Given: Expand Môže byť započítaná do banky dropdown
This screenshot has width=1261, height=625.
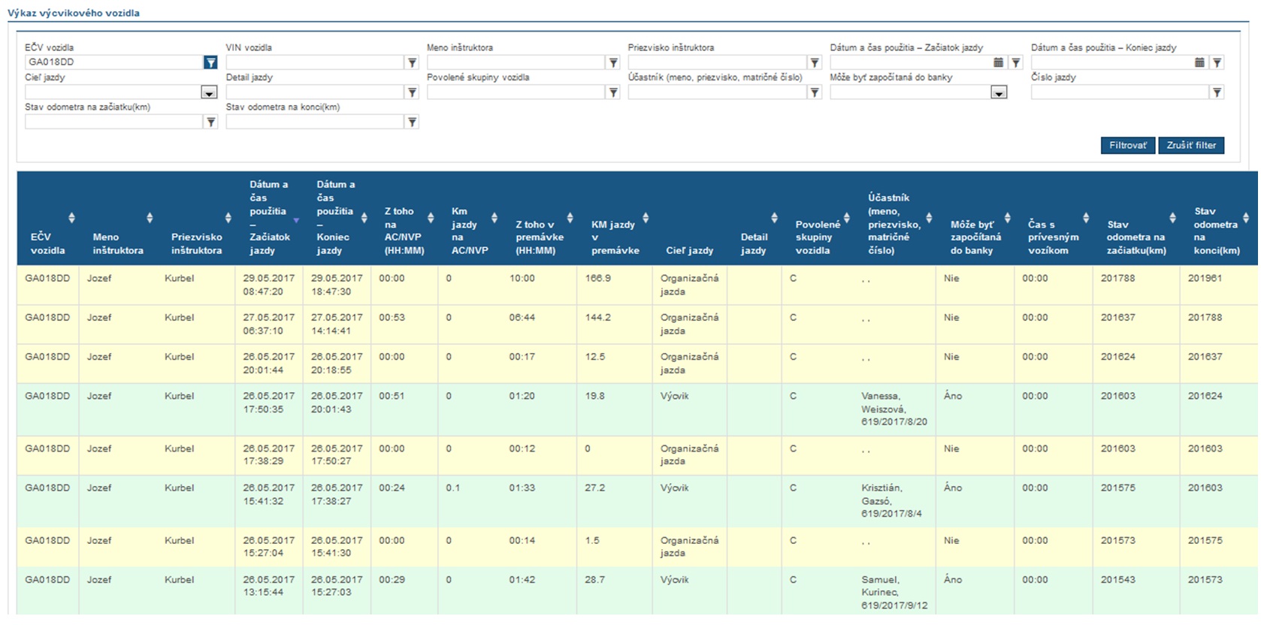Looking at the screenshot, I should [x=998, y=92].
